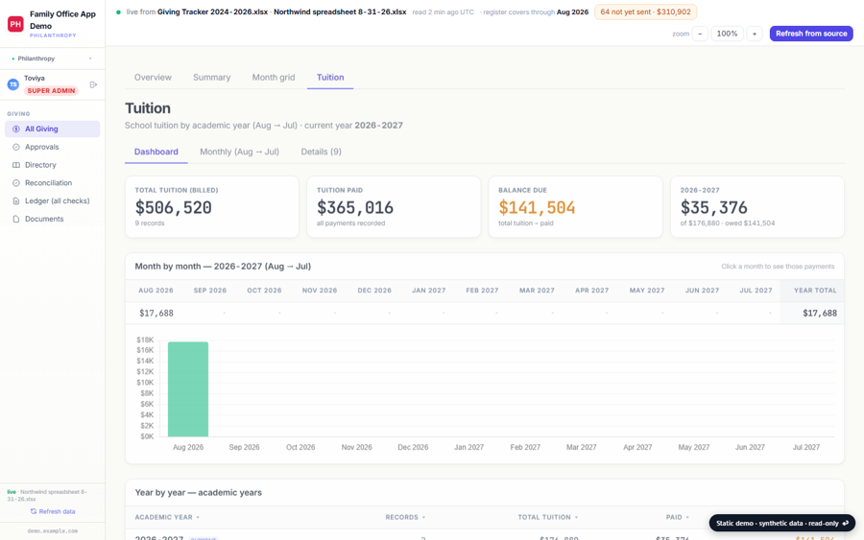This screenshot has height=540, width=864.
Task: Click the JUL 2027 month column header
Action: click(x=756, y=291)
